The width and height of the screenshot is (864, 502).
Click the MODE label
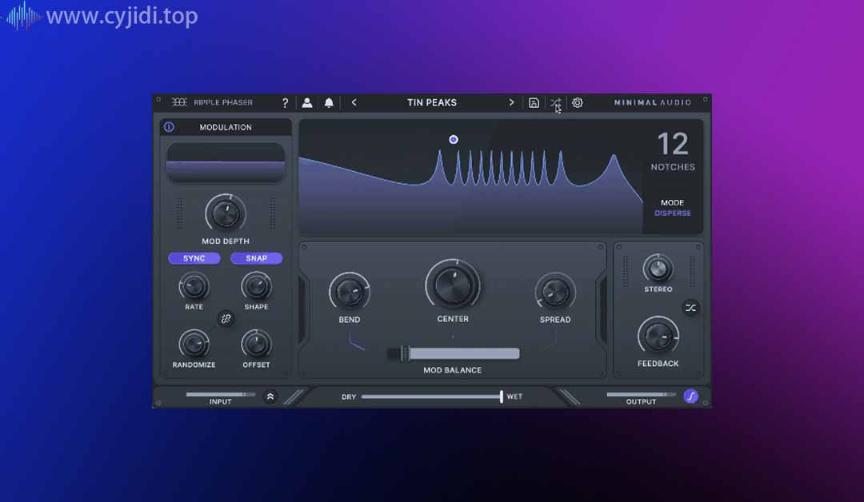[x=672, y=202]
